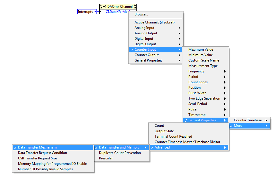Open the Pulse Width submenu
Screen dimensions: 280x178
(x=206, y=93)
